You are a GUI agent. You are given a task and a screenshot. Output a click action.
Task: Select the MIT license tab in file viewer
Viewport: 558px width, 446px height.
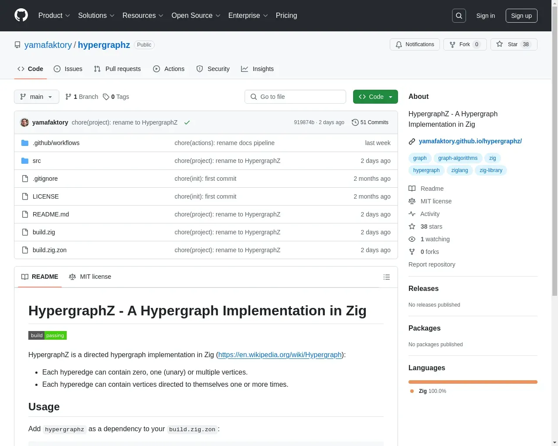point(90,277)
